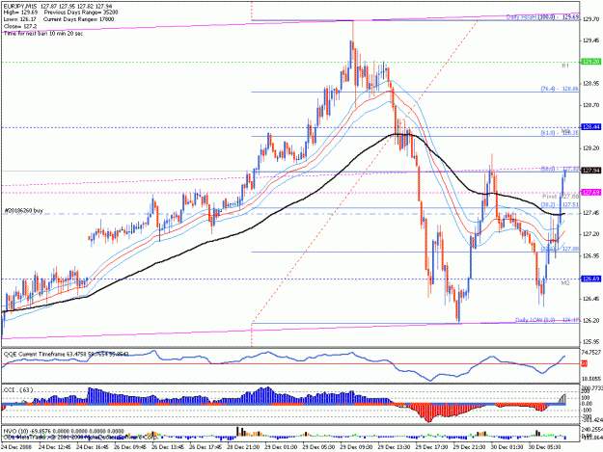The image size is (603, 452).
Task: Click the '24 Dec 2008' time axis label
Action: [x=16, y=447]
